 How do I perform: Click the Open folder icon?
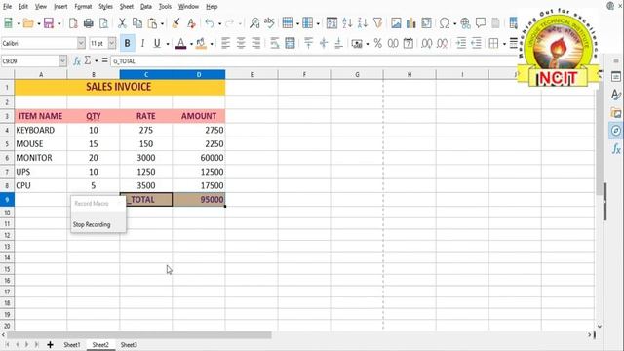(28, 23)
